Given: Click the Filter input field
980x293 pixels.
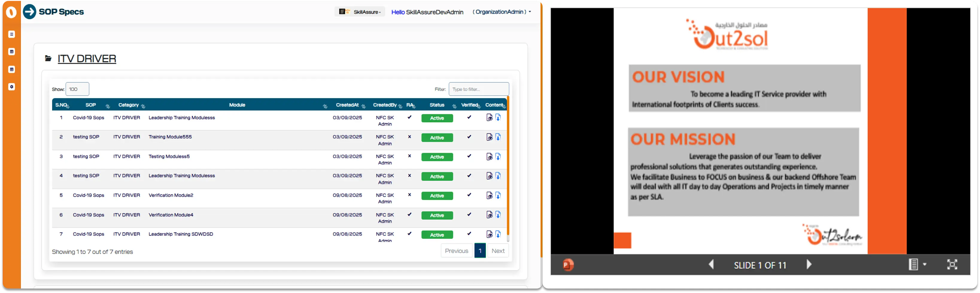Looking at the screenshot, I should (478, 90).
